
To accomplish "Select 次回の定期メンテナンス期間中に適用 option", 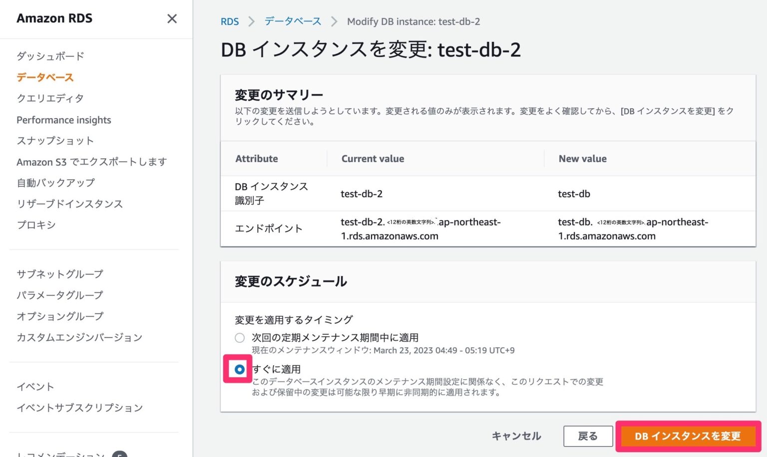I will [x=240, y=337].
